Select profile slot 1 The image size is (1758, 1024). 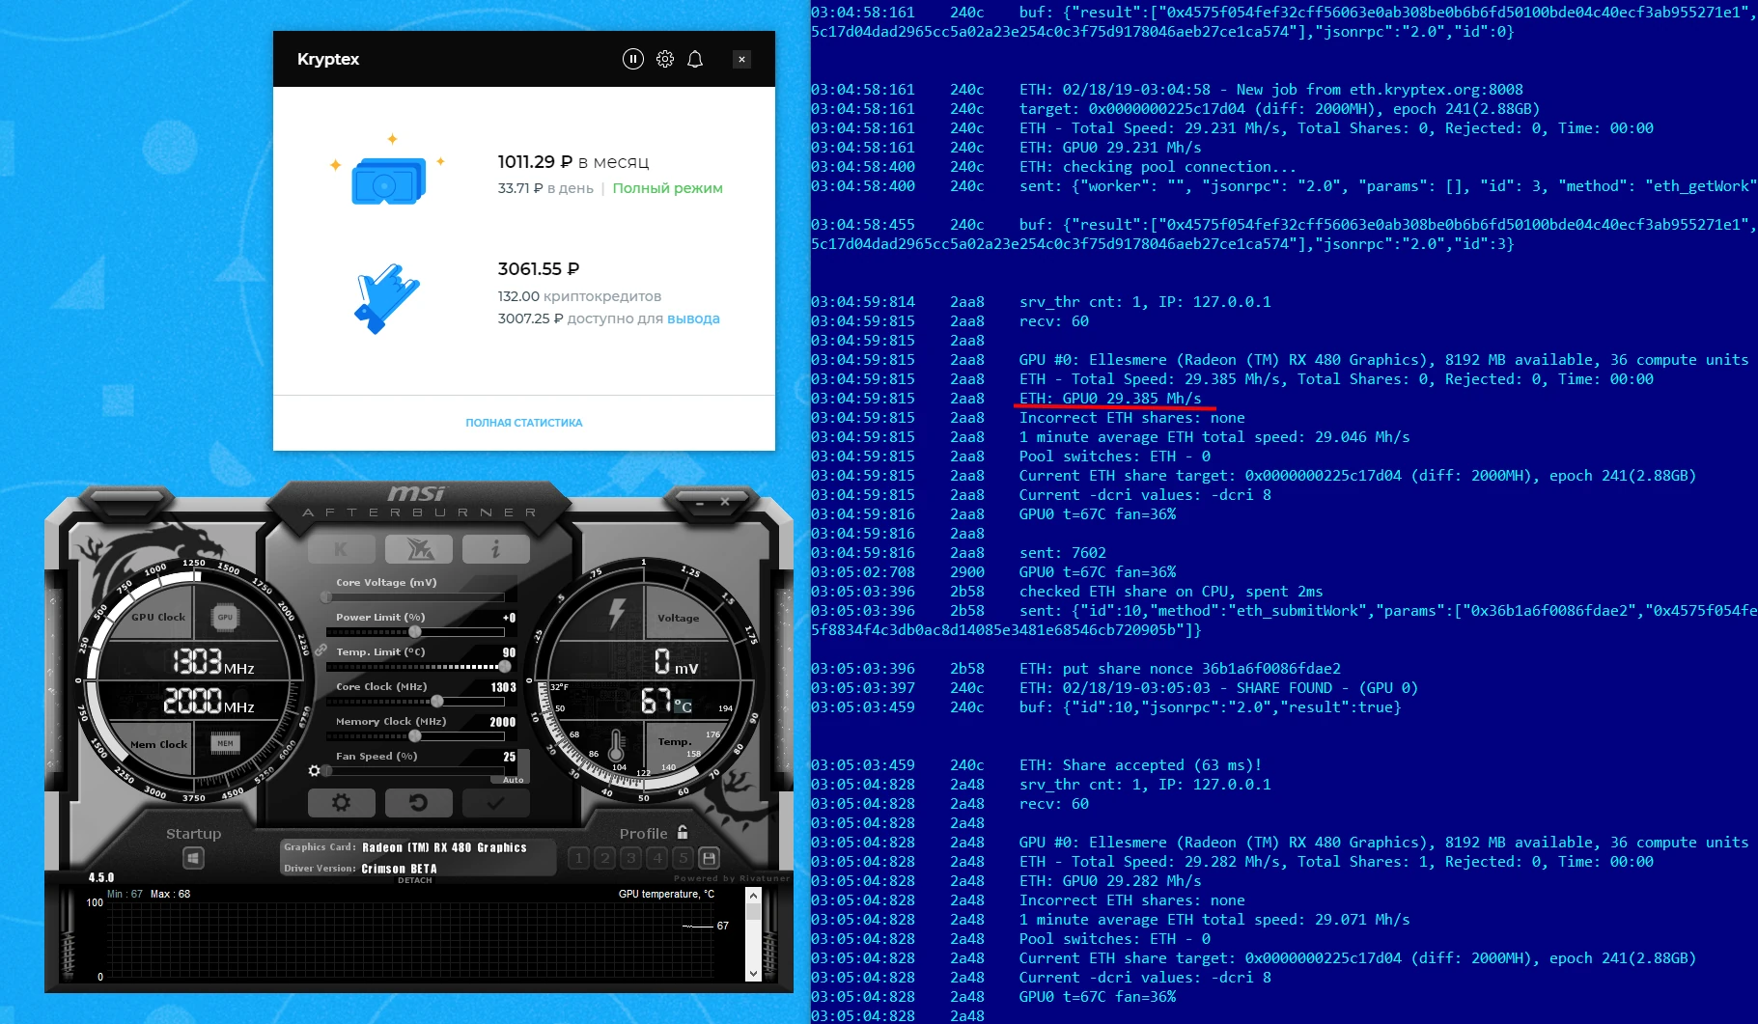[x=578, y=858]
